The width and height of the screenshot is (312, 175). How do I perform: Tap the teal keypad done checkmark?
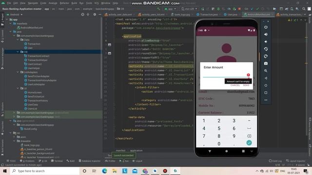(x=249, y=143)
